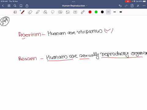Select the Pen tool
This screenshot has width=147, height=110.
(23, 12)
